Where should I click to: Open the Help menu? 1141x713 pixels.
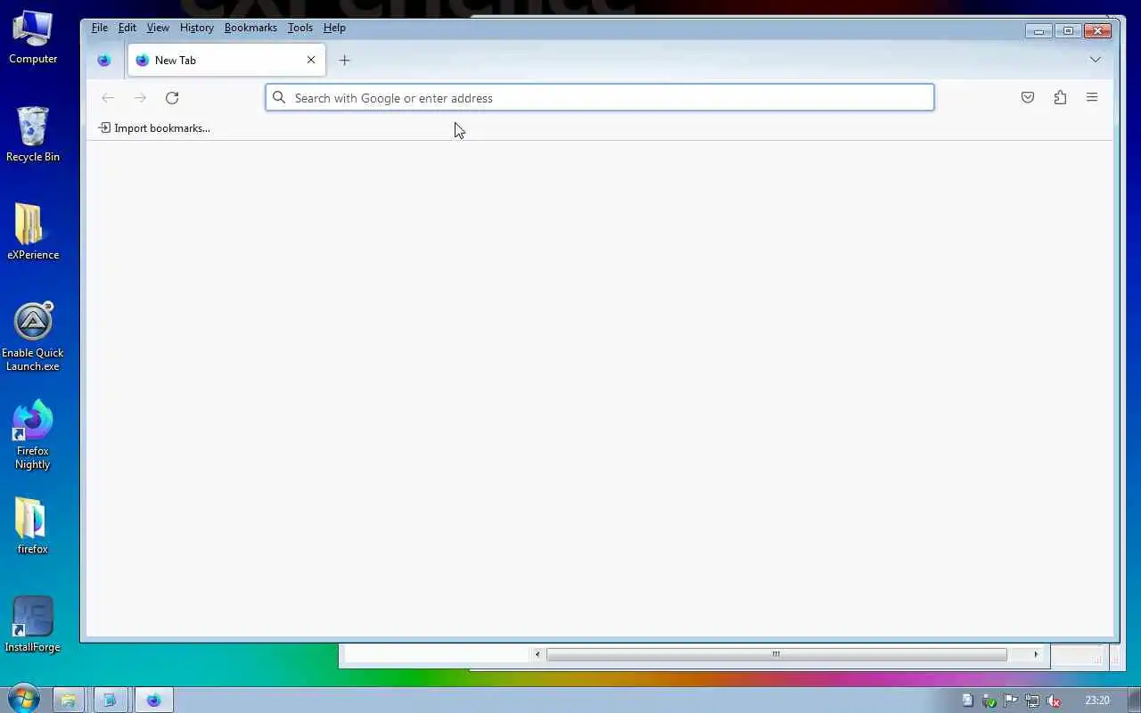click(334, 28)
